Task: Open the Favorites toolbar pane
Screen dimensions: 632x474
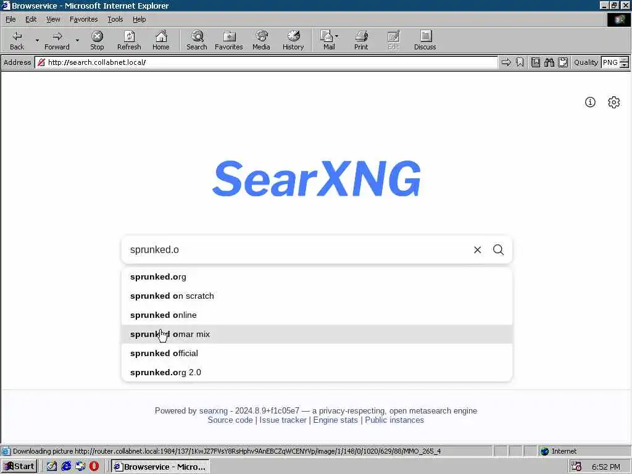Action: click(228, 40)
